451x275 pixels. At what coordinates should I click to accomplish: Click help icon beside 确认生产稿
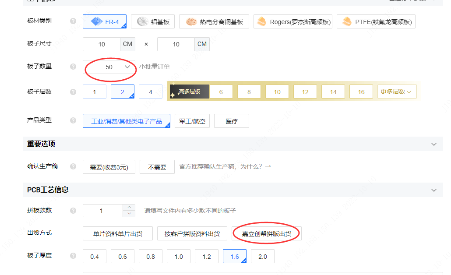(73, 167)
